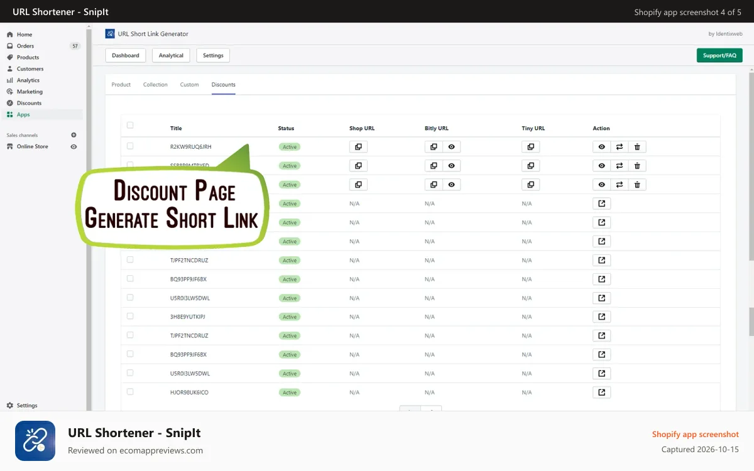Click the Status column header
This screenshot has height=471, width=754.
[x=286, y=128]
